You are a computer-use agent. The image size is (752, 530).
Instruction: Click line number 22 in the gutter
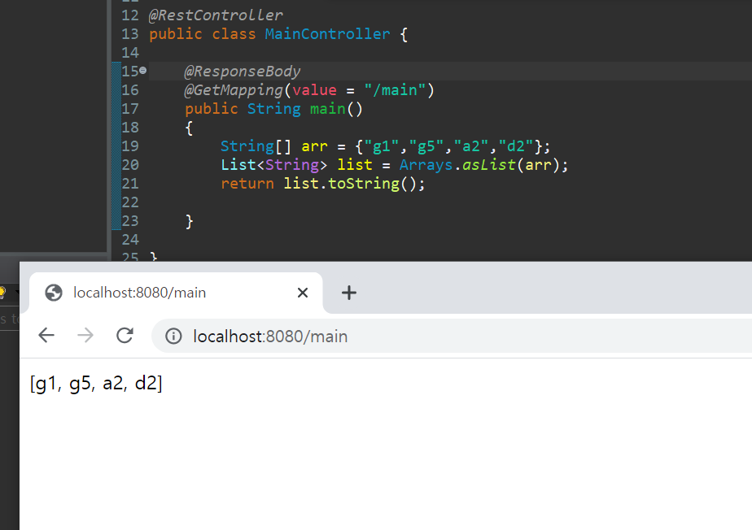tap(130, 202)
